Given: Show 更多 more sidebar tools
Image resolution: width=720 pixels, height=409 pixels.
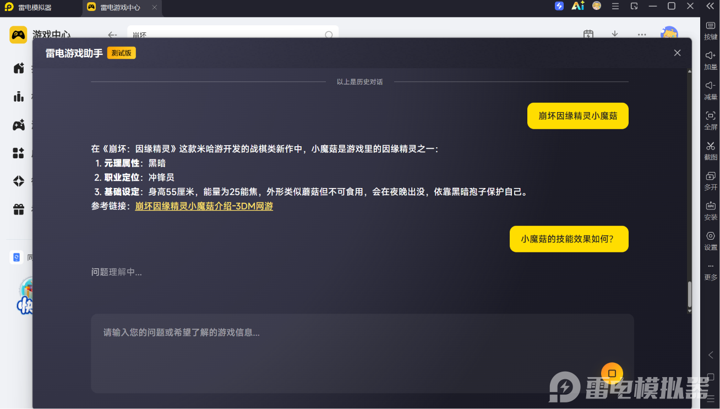Looking at the screenshot, I should [711, 272].
